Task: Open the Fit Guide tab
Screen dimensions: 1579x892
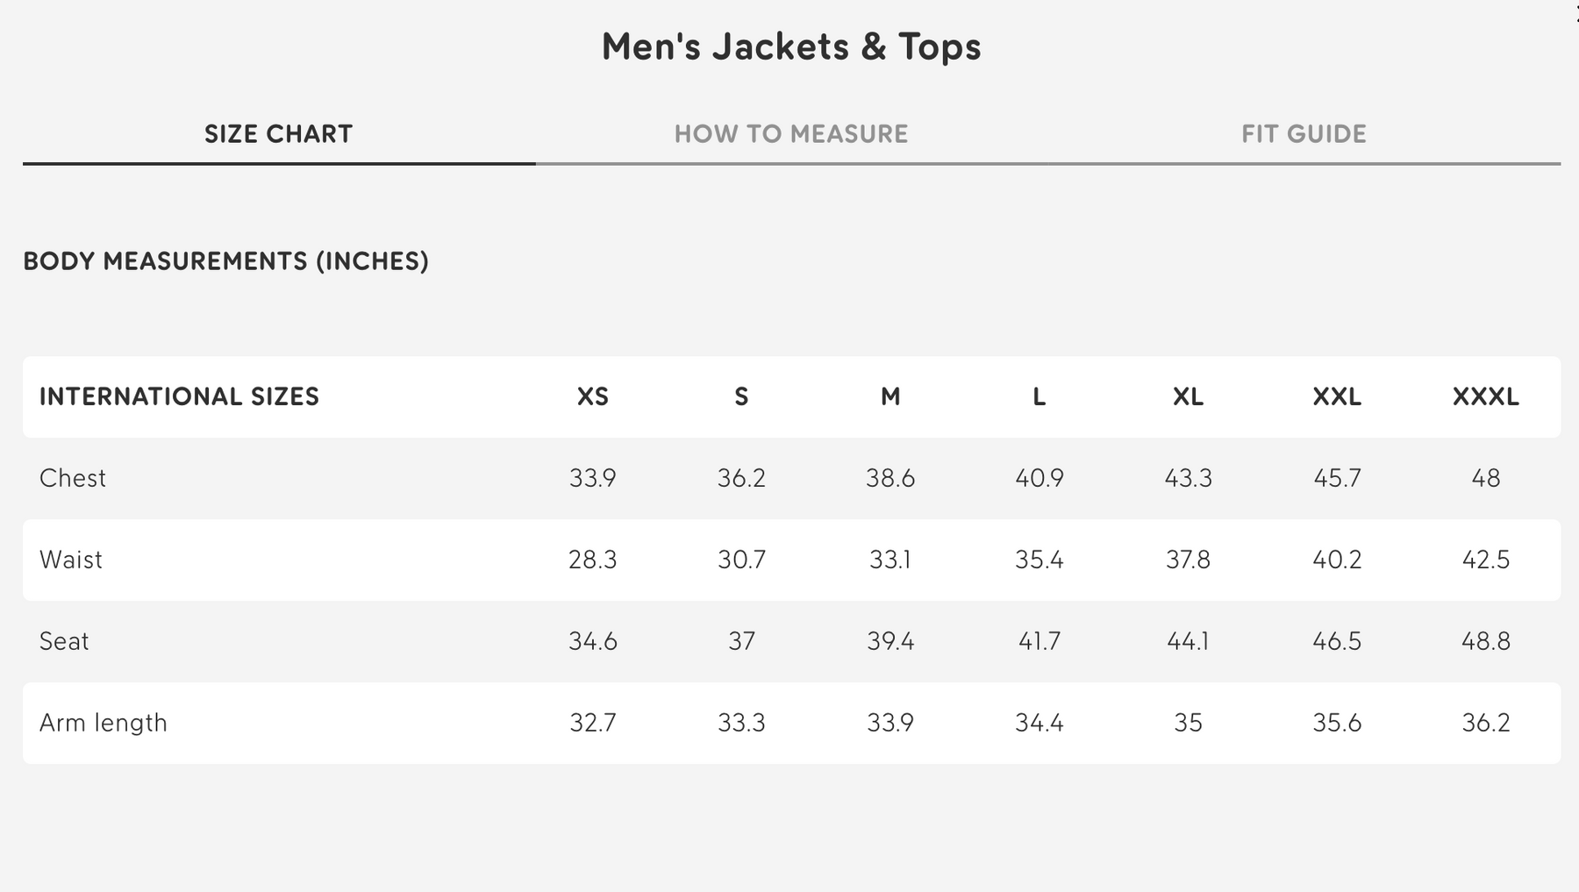Action: coord(1304,134)
